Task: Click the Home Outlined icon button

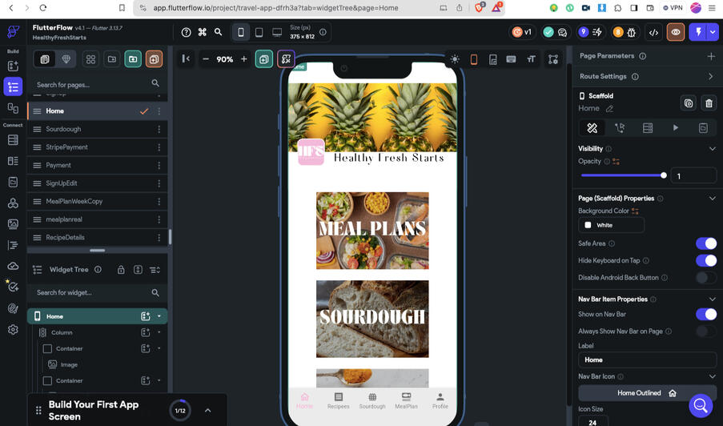Action: (x=647, y=393)
